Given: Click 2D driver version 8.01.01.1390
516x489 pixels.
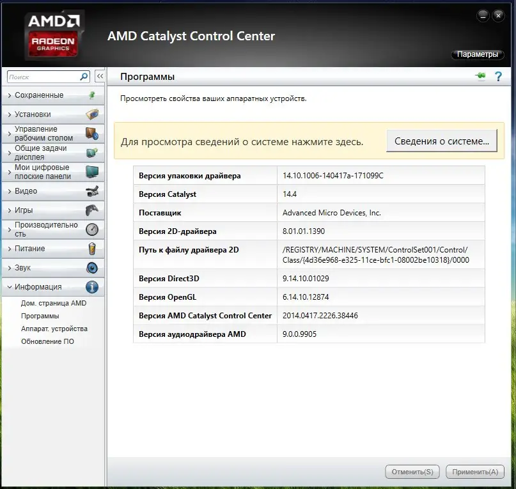Looking at the screenshot, I should point(304,231).
